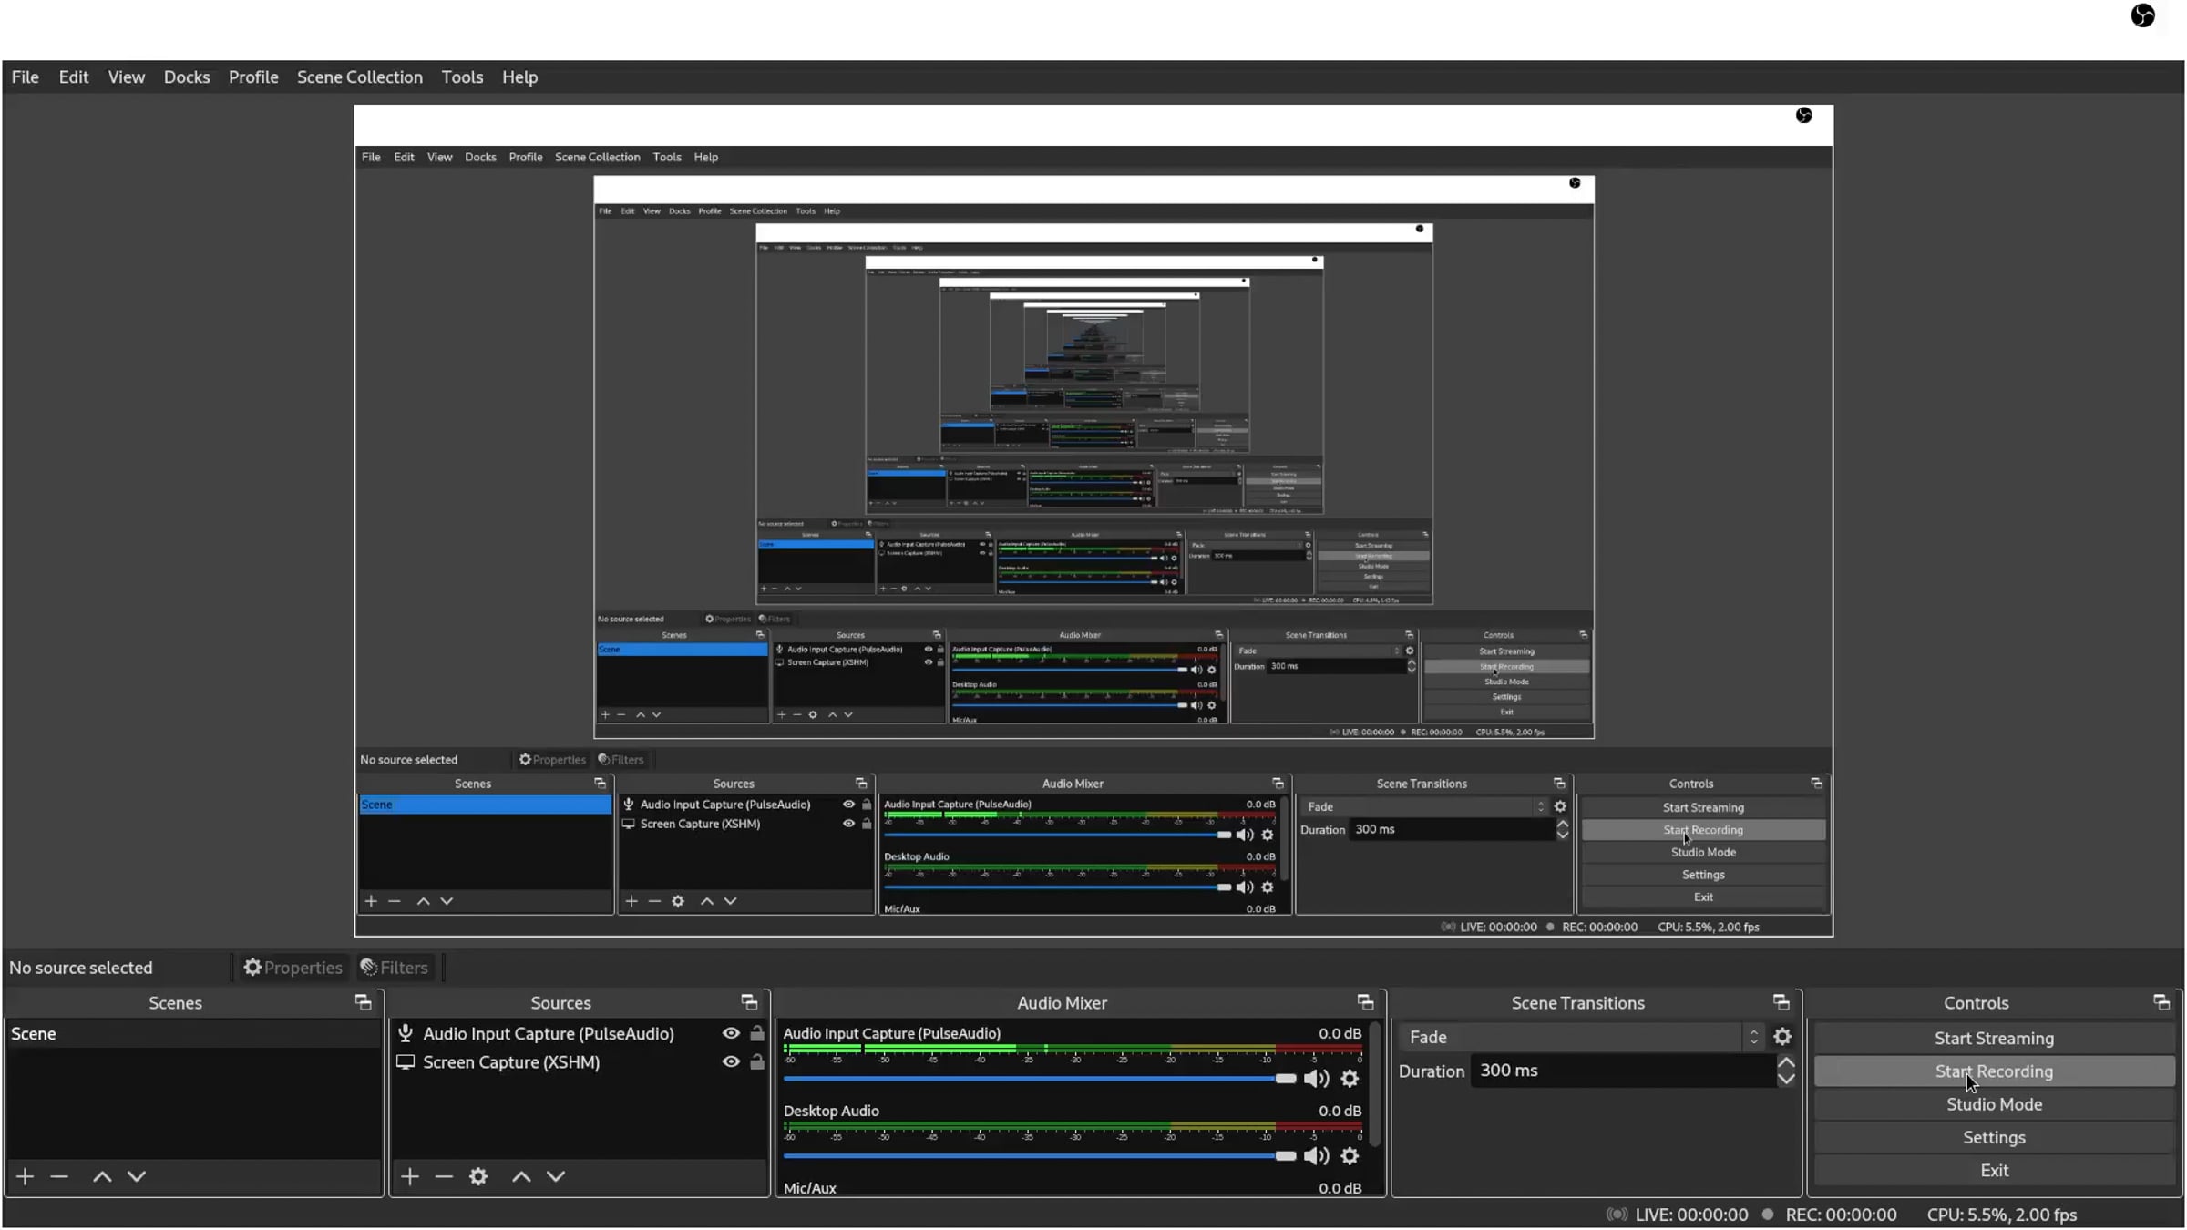Add a new scene with plus icon
2187x1230 pixels.
(25, 1176)
